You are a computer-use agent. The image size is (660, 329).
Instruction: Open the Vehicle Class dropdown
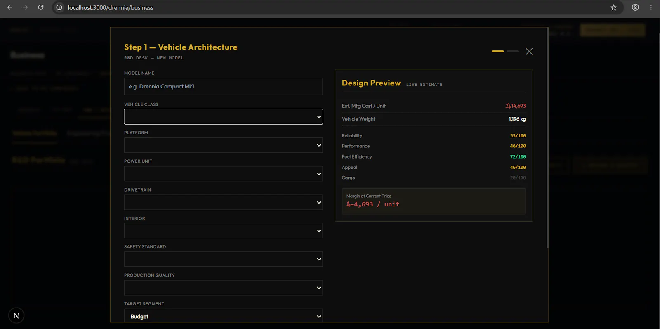coord(223,116)
